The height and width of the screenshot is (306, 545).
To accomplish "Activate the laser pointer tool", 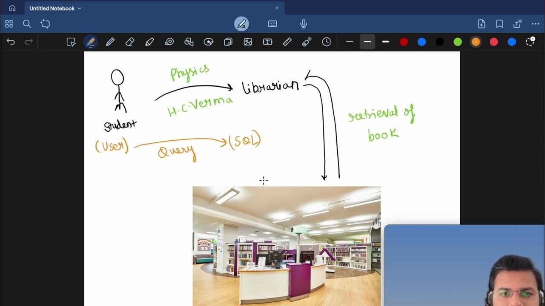I will point(307,42).
